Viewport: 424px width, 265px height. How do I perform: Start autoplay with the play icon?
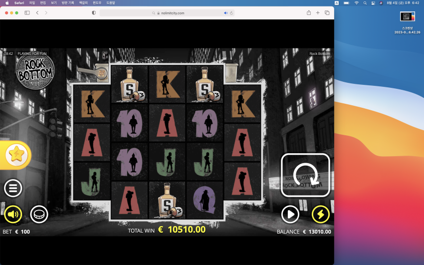(290, 215)
